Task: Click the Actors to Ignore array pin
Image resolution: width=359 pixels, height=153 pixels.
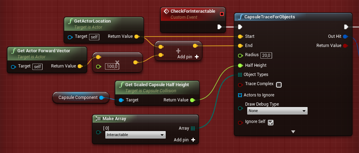Action: [x=240, y=95]
